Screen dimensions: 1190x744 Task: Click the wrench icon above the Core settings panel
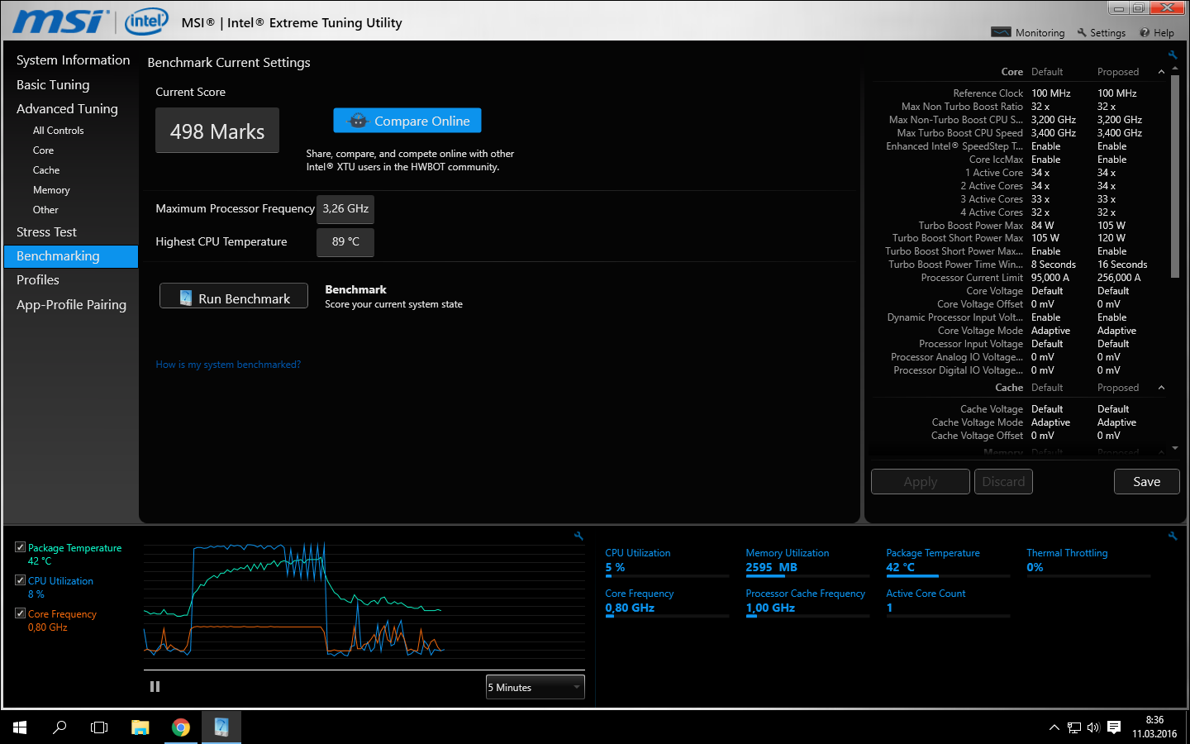coord(1172,55)
